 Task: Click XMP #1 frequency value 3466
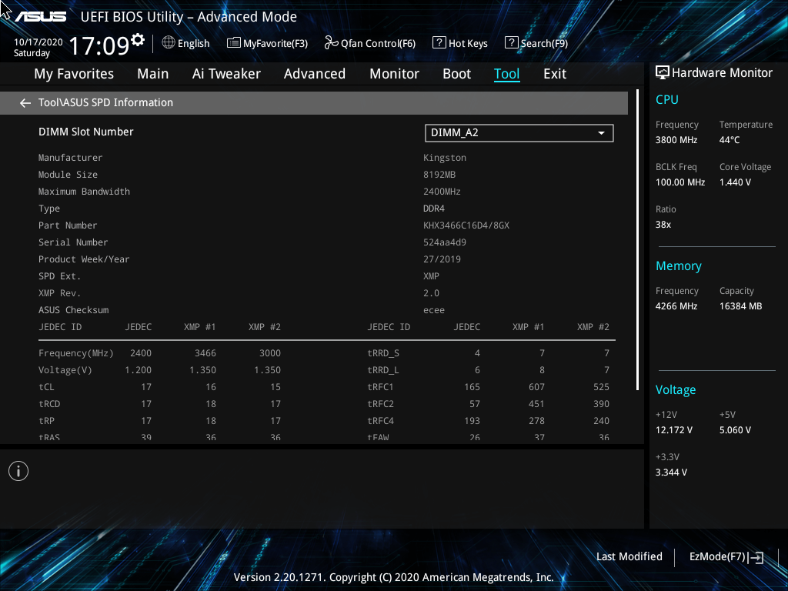[205, 353]
